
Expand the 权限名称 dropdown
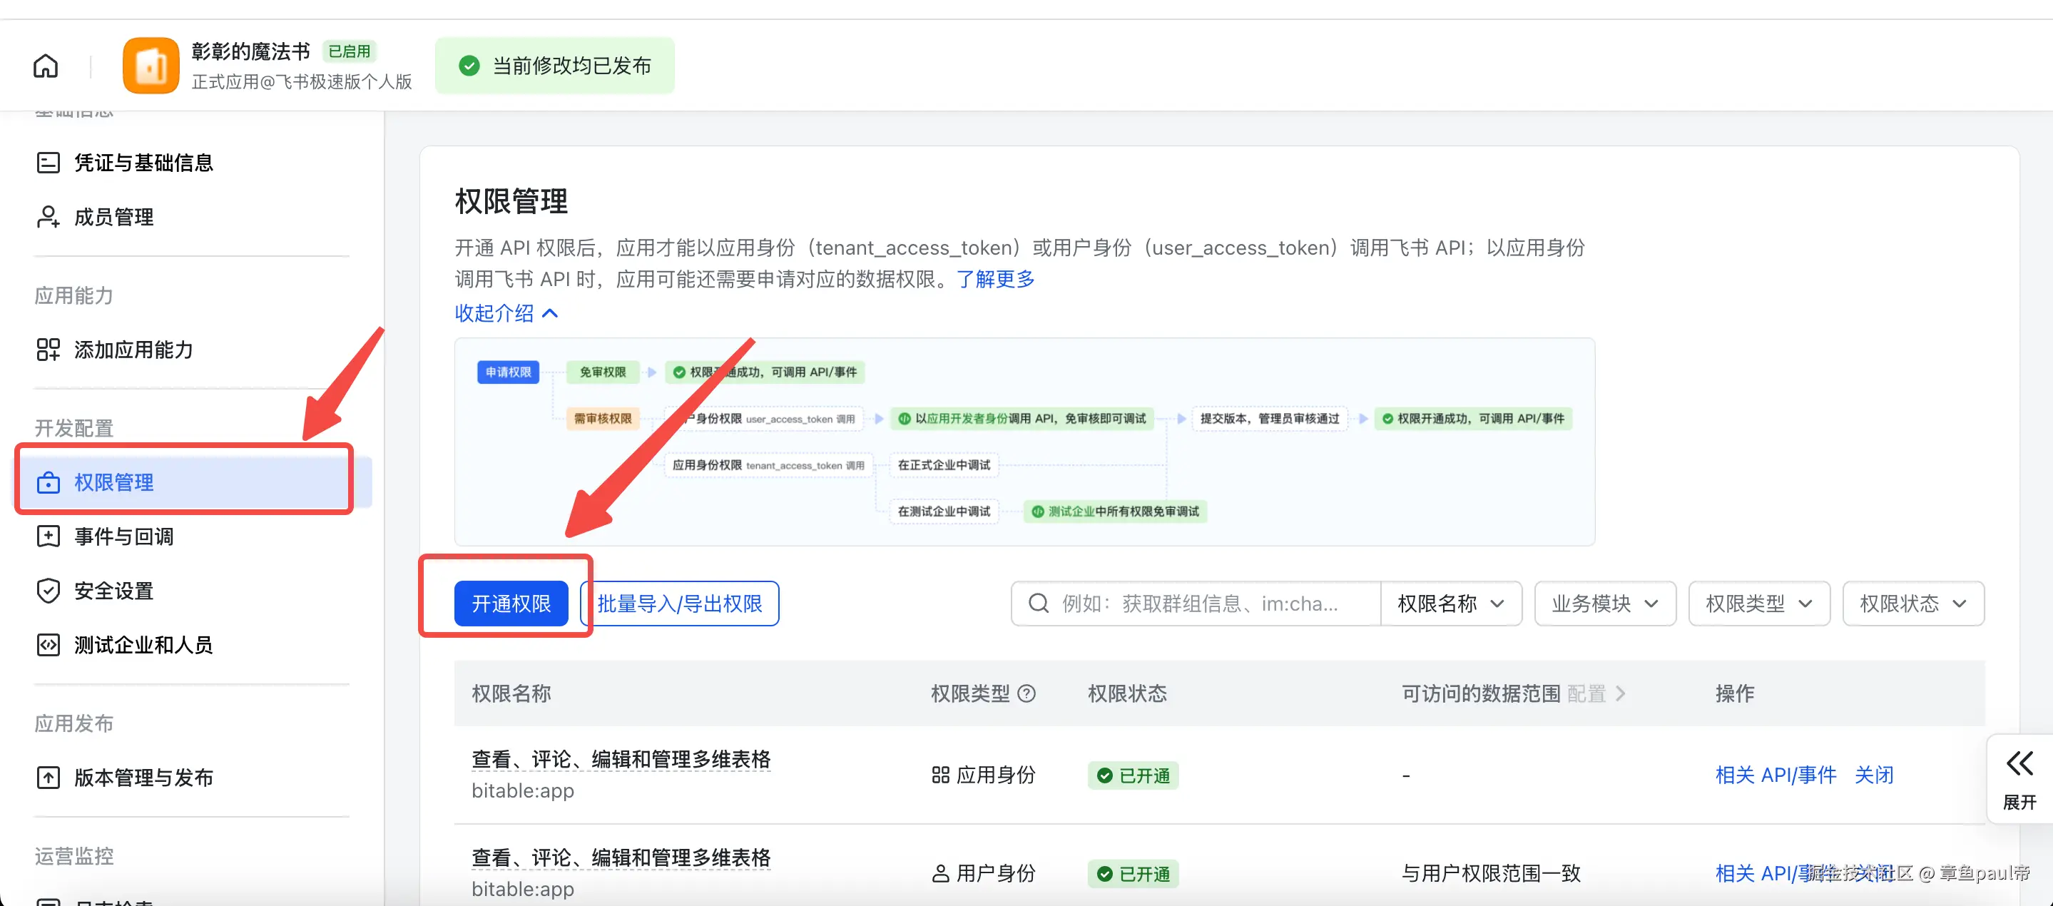coord(1450,604)
